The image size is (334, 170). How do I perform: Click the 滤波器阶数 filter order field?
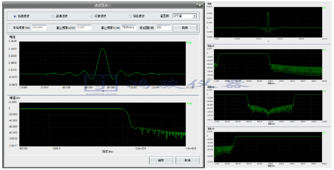click(163, 28)
